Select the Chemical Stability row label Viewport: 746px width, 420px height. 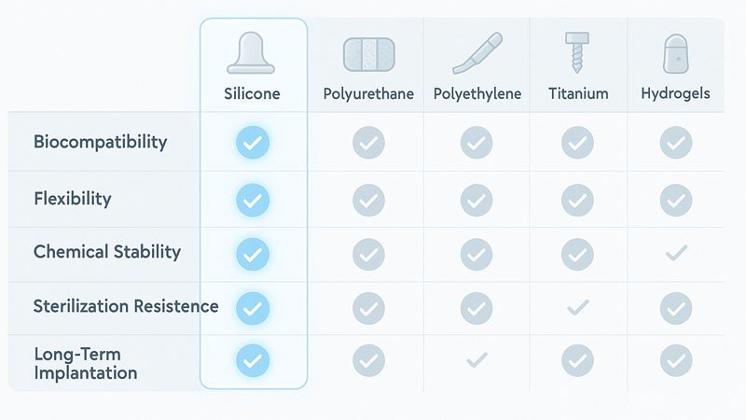[x=107, y=252]
